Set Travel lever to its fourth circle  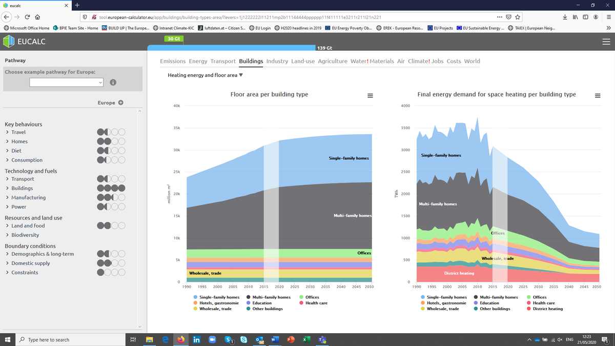pyautogui.click(x=122, y=132)
